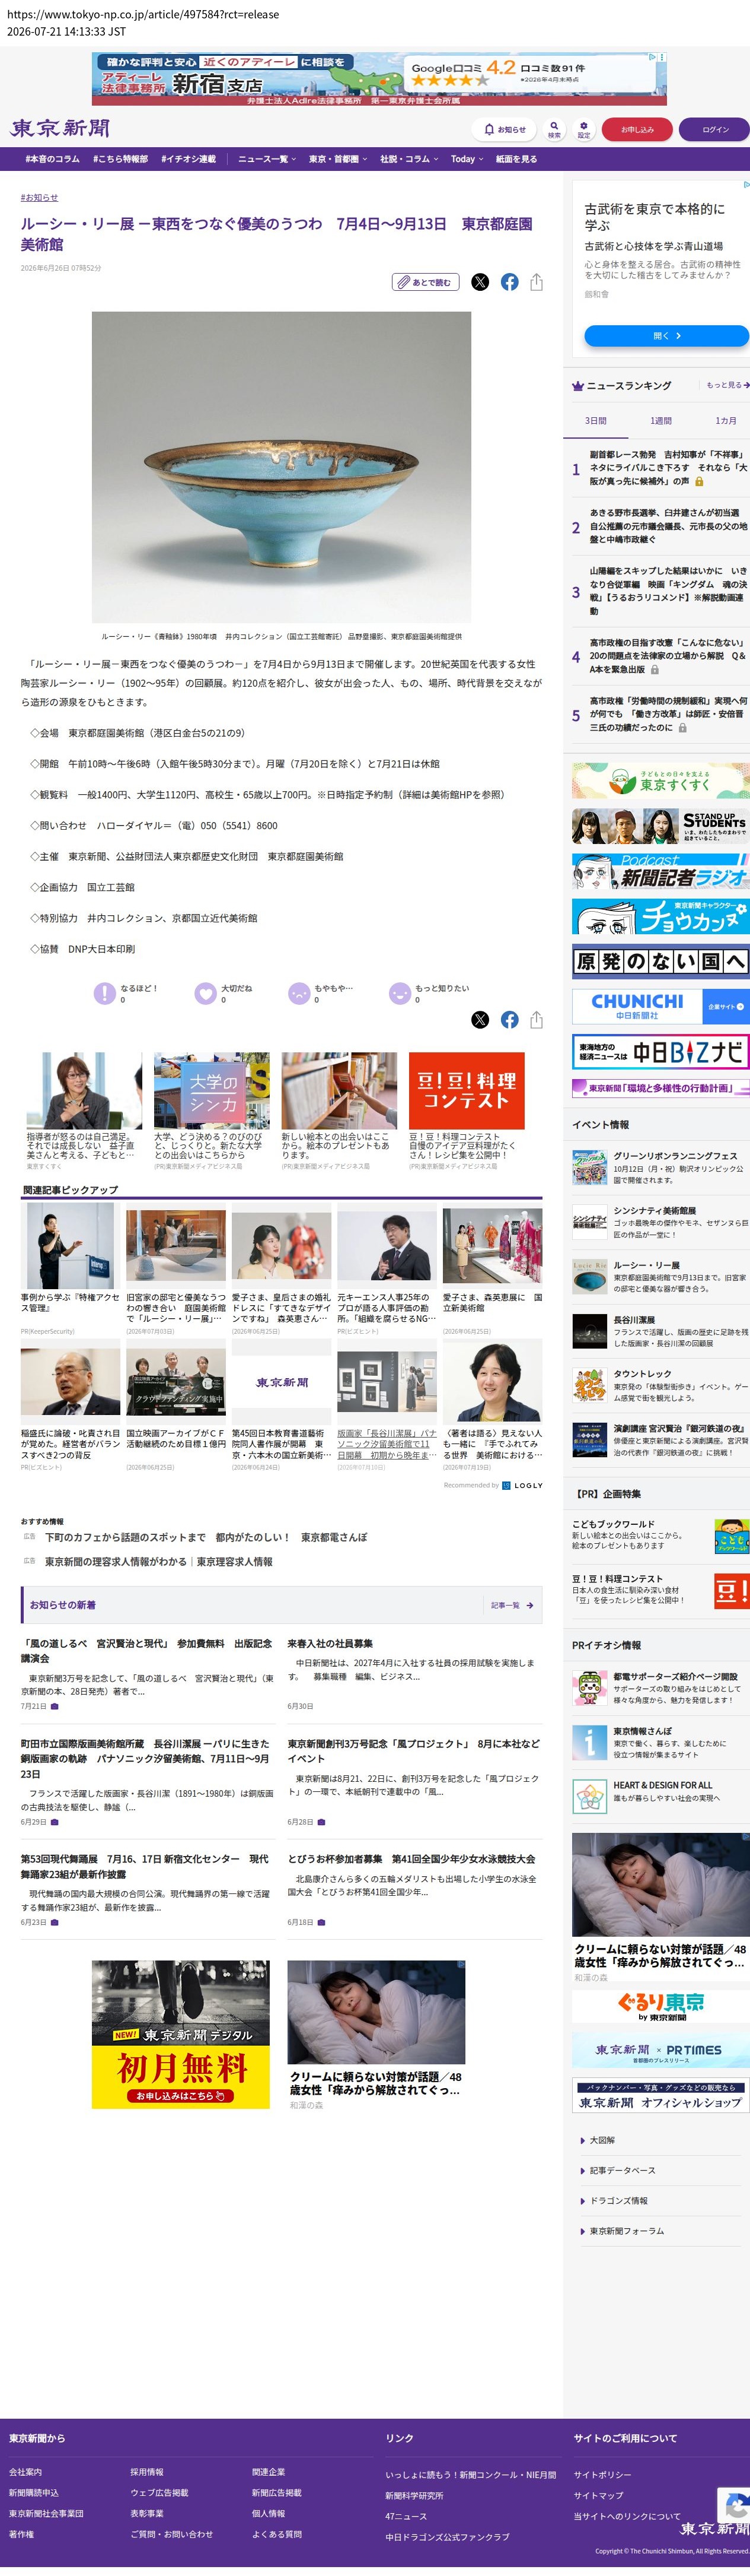Click the search magnifier icon in header

pyautogui.click(x=554, y=129)
